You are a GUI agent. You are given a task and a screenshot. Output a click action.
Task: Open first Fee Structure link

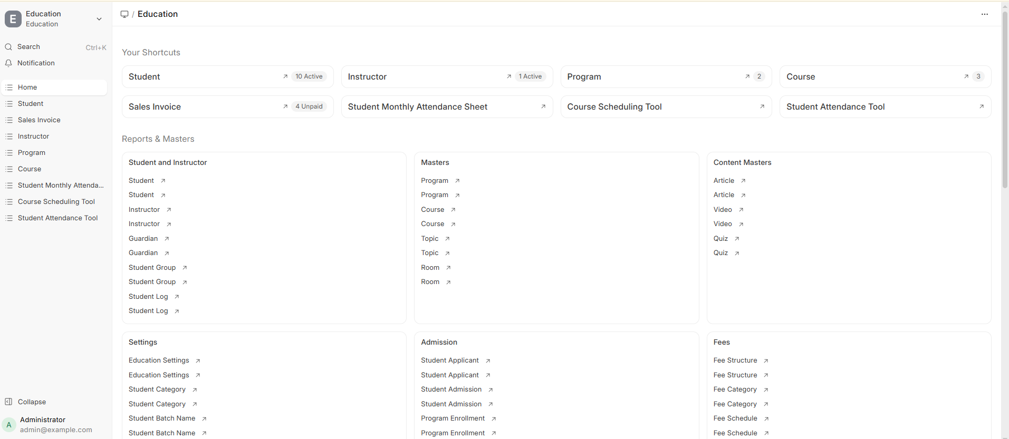point(735,360)
